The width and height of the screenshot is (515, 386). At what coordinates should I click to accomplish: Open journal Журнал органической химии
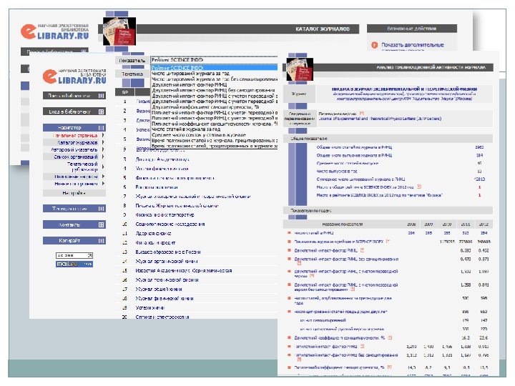[167, 262]
